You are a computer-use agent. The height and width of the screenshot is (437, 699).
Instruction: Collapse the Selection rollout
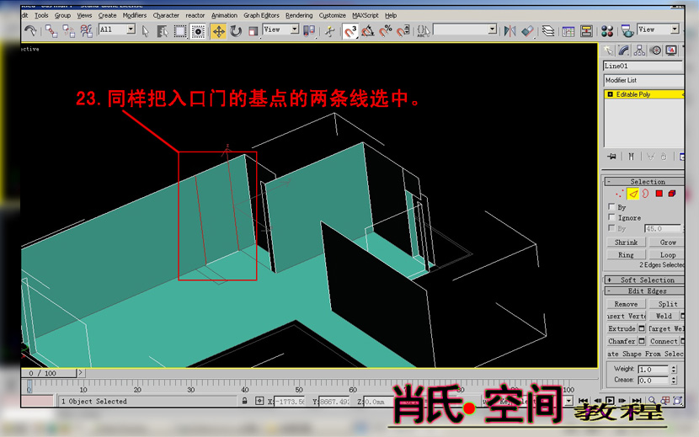click(644, 182)
